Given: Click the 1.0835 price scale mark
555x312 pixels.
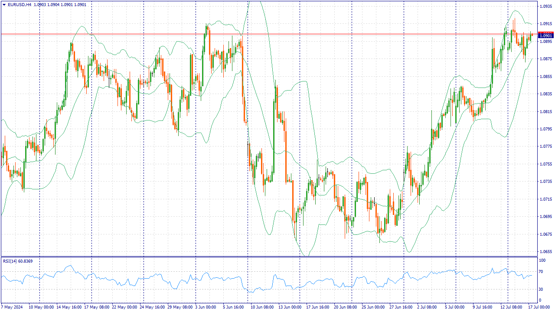Looking at the screenshot, I should tap(545, 94).
